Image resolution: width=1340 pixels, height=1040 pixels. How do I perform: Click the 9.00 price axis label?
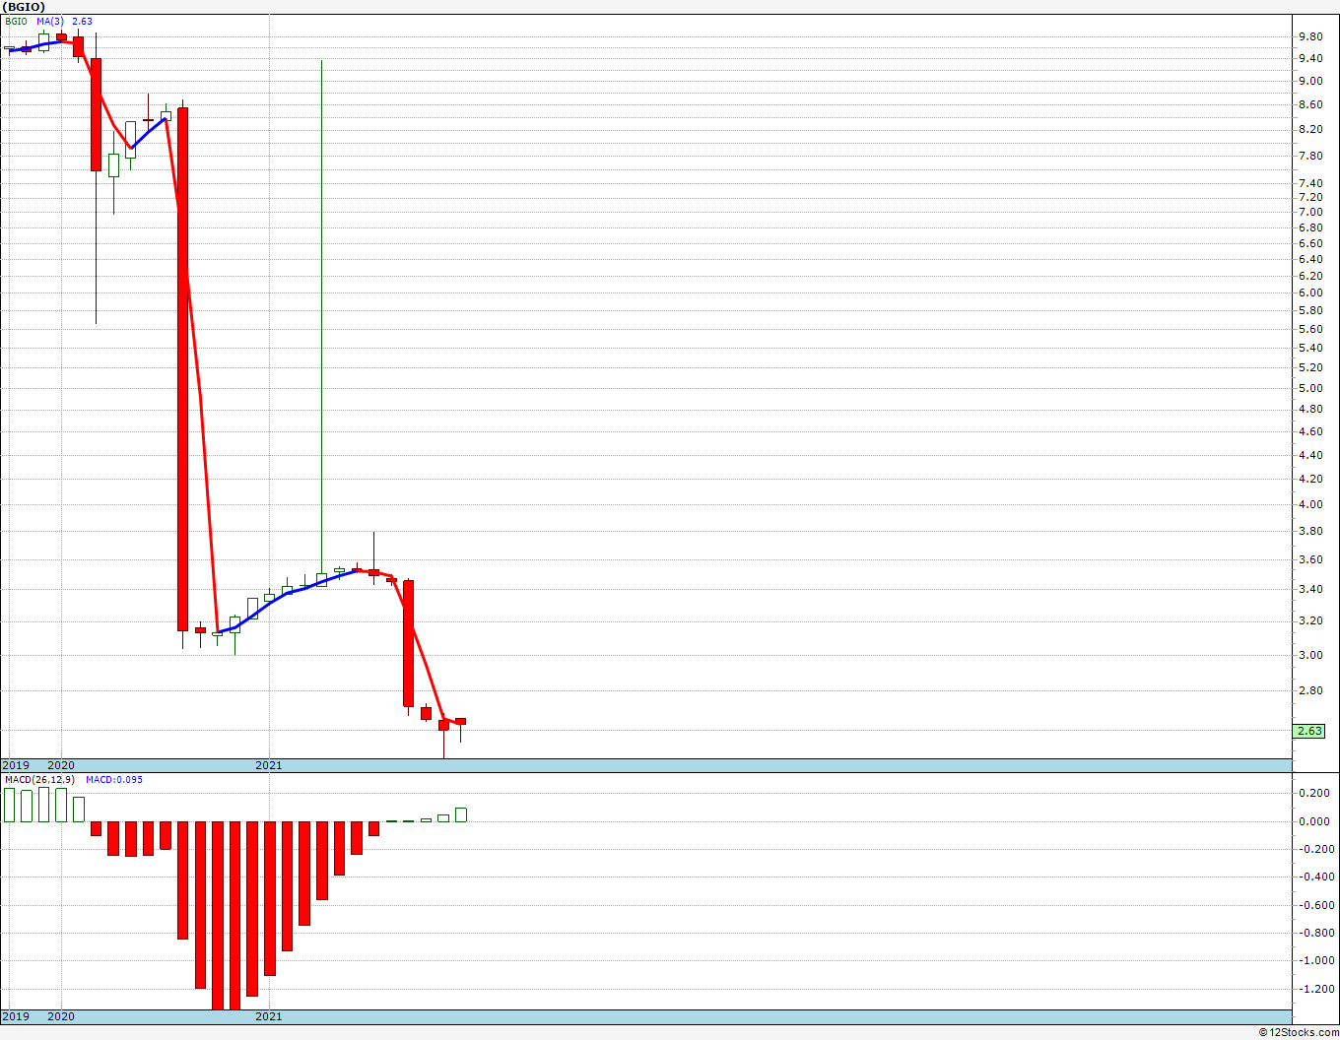coord(1310,82)
